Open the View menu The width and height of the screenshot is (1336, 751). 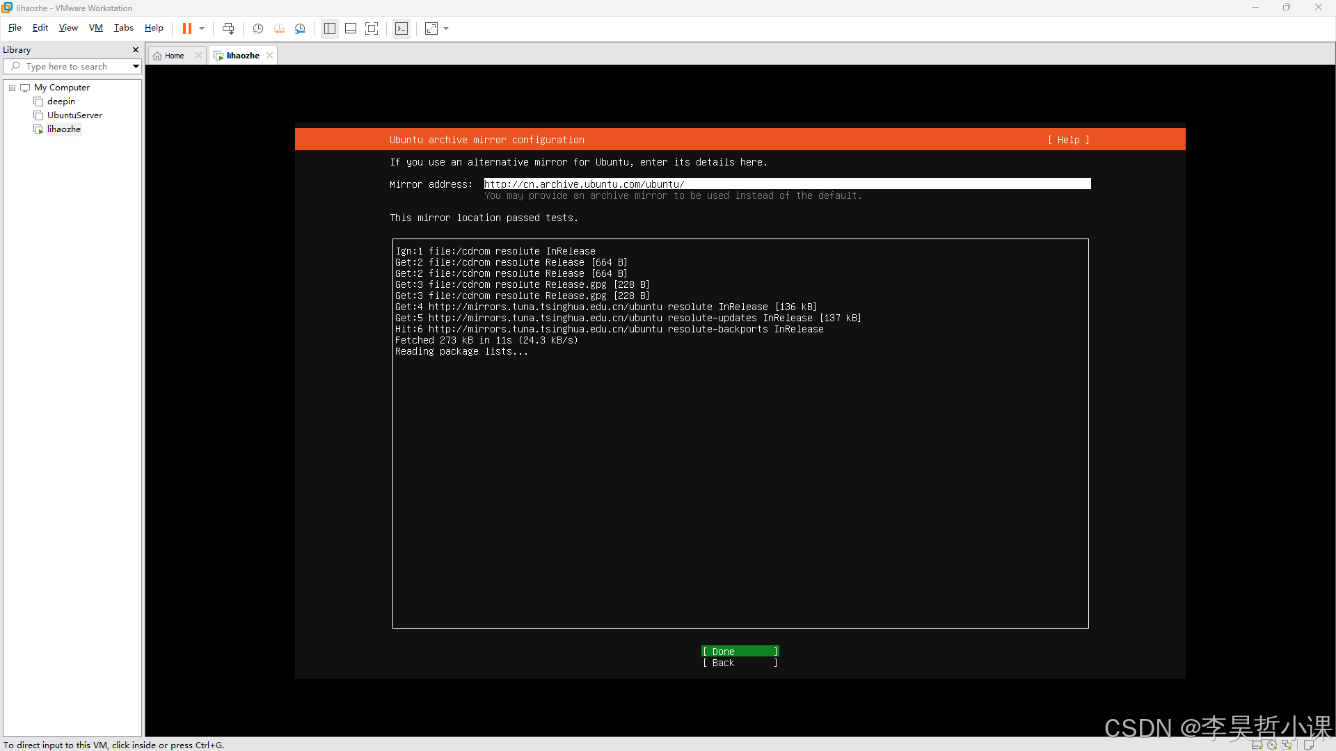[x=68, y=28]
